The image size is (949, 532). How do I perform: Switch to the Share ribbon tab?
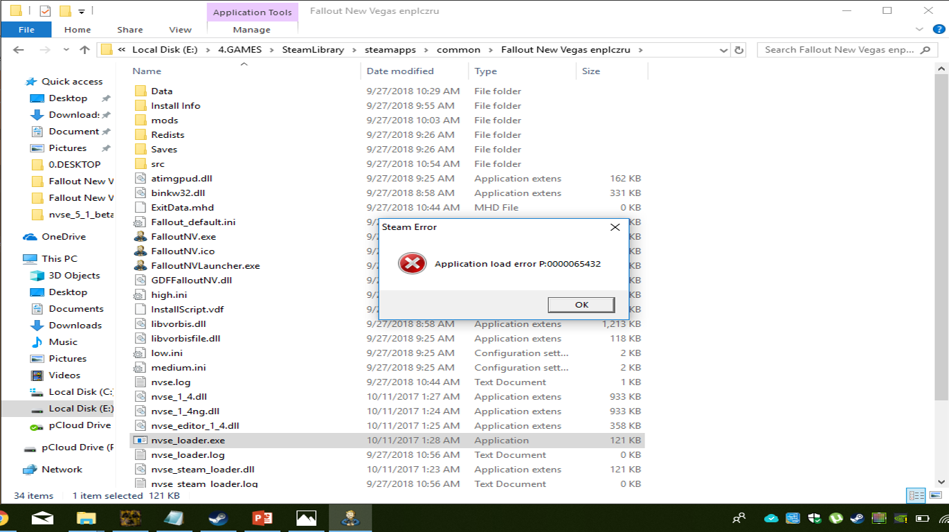[x=130, y=30]
